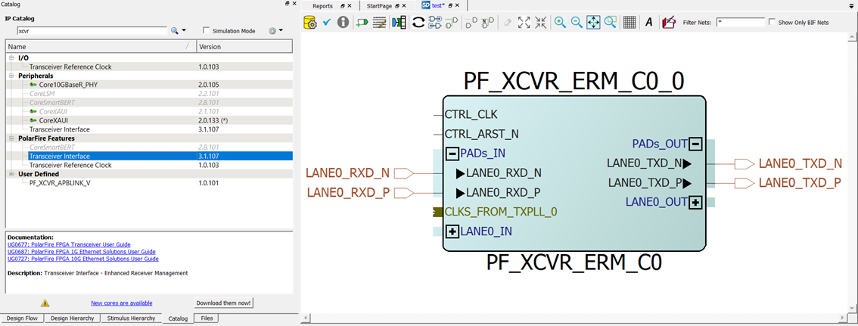Check the Show Only BIF Nets box
This screenshot has height=326, width=858.
pyautogui.click(x=772, y=23)
